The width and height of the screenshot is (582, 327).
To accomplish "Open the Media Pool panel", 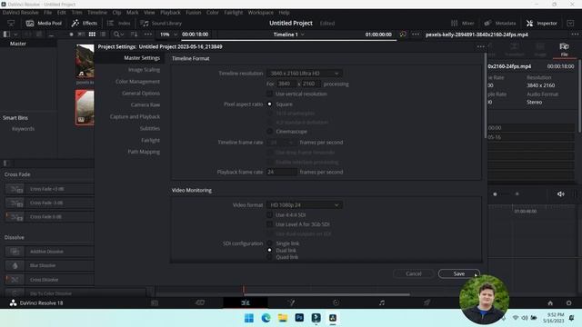I will (x=44, y=23).
